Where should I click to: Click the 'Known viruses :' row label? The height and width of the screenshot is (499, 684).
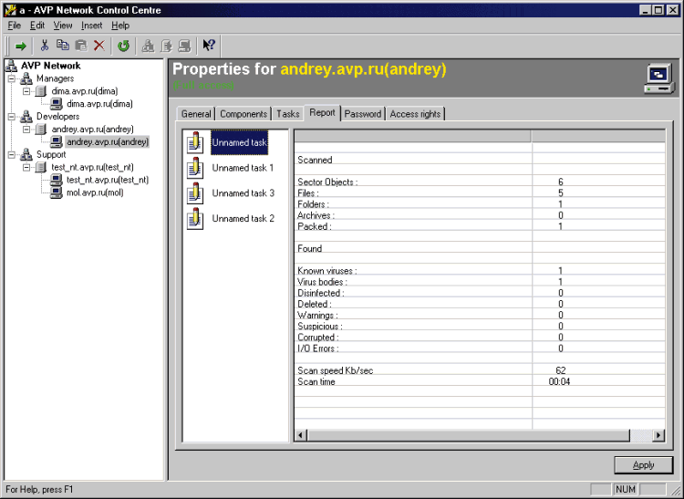pos(326,271)
